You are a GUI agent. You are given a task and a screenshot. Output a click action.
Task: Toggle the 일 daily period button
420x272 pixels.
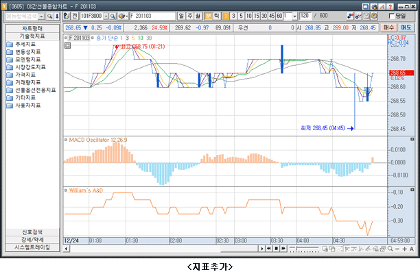click(181, 16)
